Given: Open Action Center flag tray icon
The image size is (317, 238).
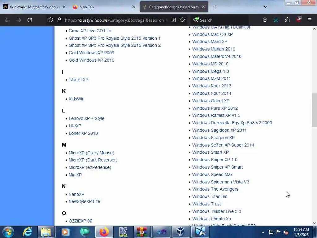Looking at the screenshot, I should click(x=278, y=232).
